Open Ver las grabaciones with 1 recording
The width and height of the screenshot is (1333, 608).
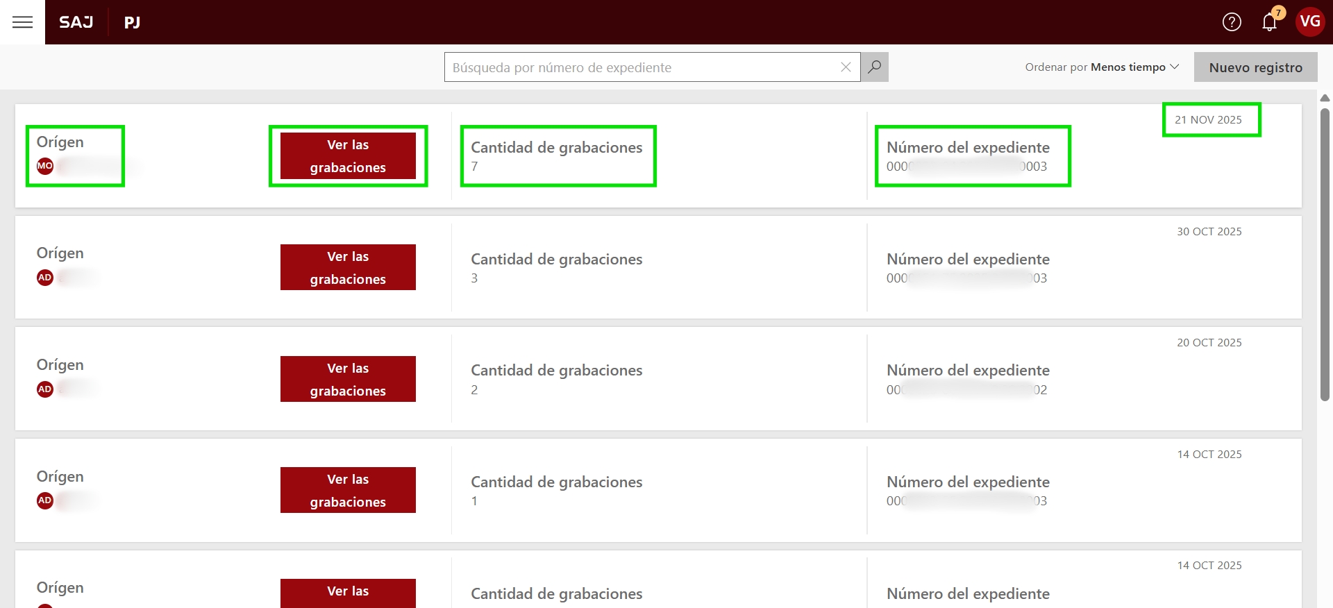pos(348,490)
